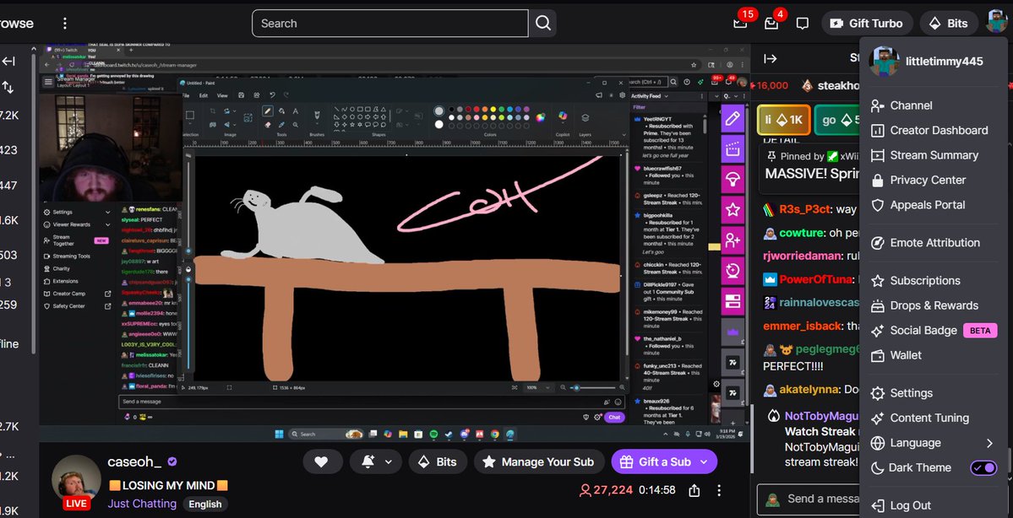This screenshot has width=1013, height=518.
Task: Click the littletimmy445 name in menu header
Action: pyautogui.click(x=944, y=62)
